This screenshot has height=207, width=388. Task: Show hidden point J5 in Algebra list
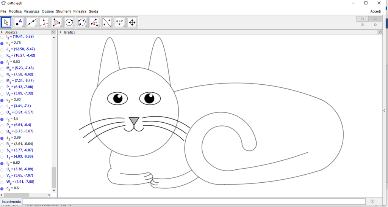click(2, 50)
